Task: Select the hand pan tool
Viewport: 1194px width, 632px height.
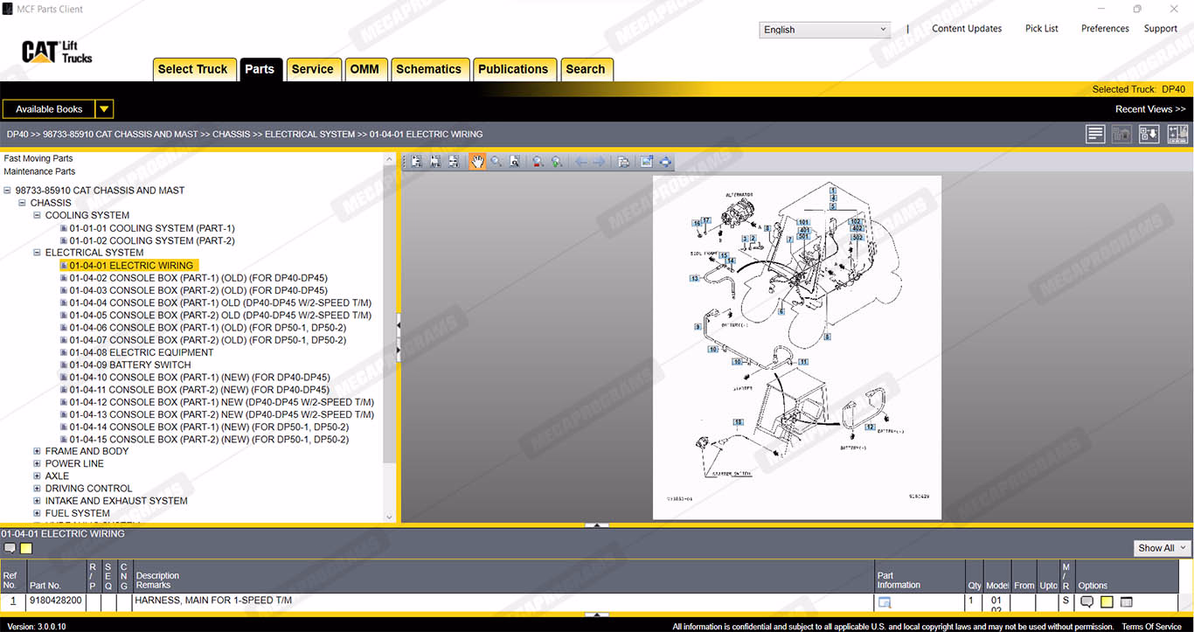Action: point(477,162)
